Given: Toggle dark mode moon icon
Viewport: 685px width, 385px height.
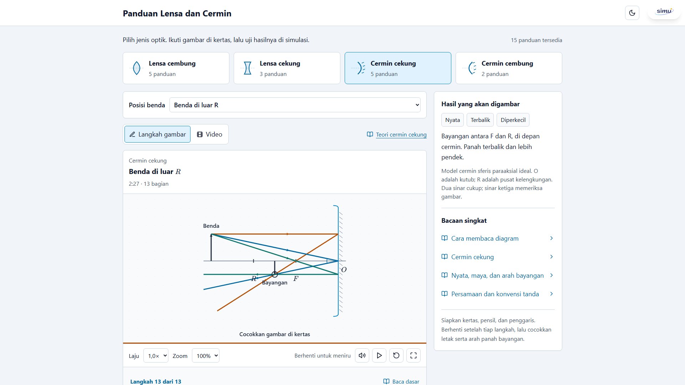Looking at the screenshot, I should coord(632,13).
